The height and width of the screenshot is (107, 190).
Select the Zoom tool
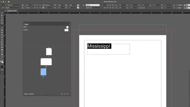[x=2, y=57]
